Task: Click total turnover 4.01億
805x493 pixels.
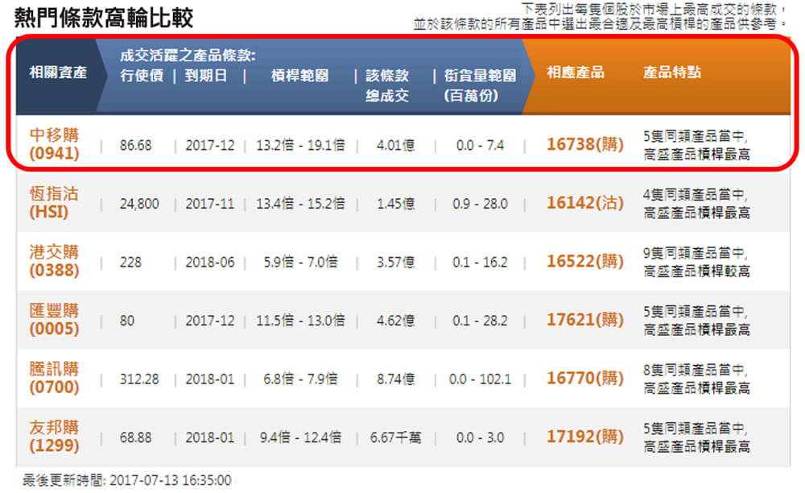Action: coord(395,145)
